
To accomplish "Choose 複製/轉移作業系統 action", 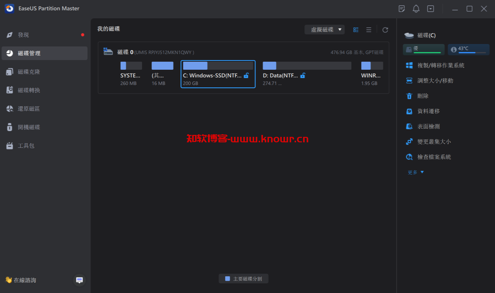I will (441, 66).
